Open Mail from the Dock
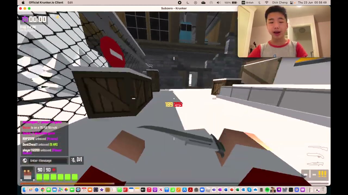 (54, 190)
